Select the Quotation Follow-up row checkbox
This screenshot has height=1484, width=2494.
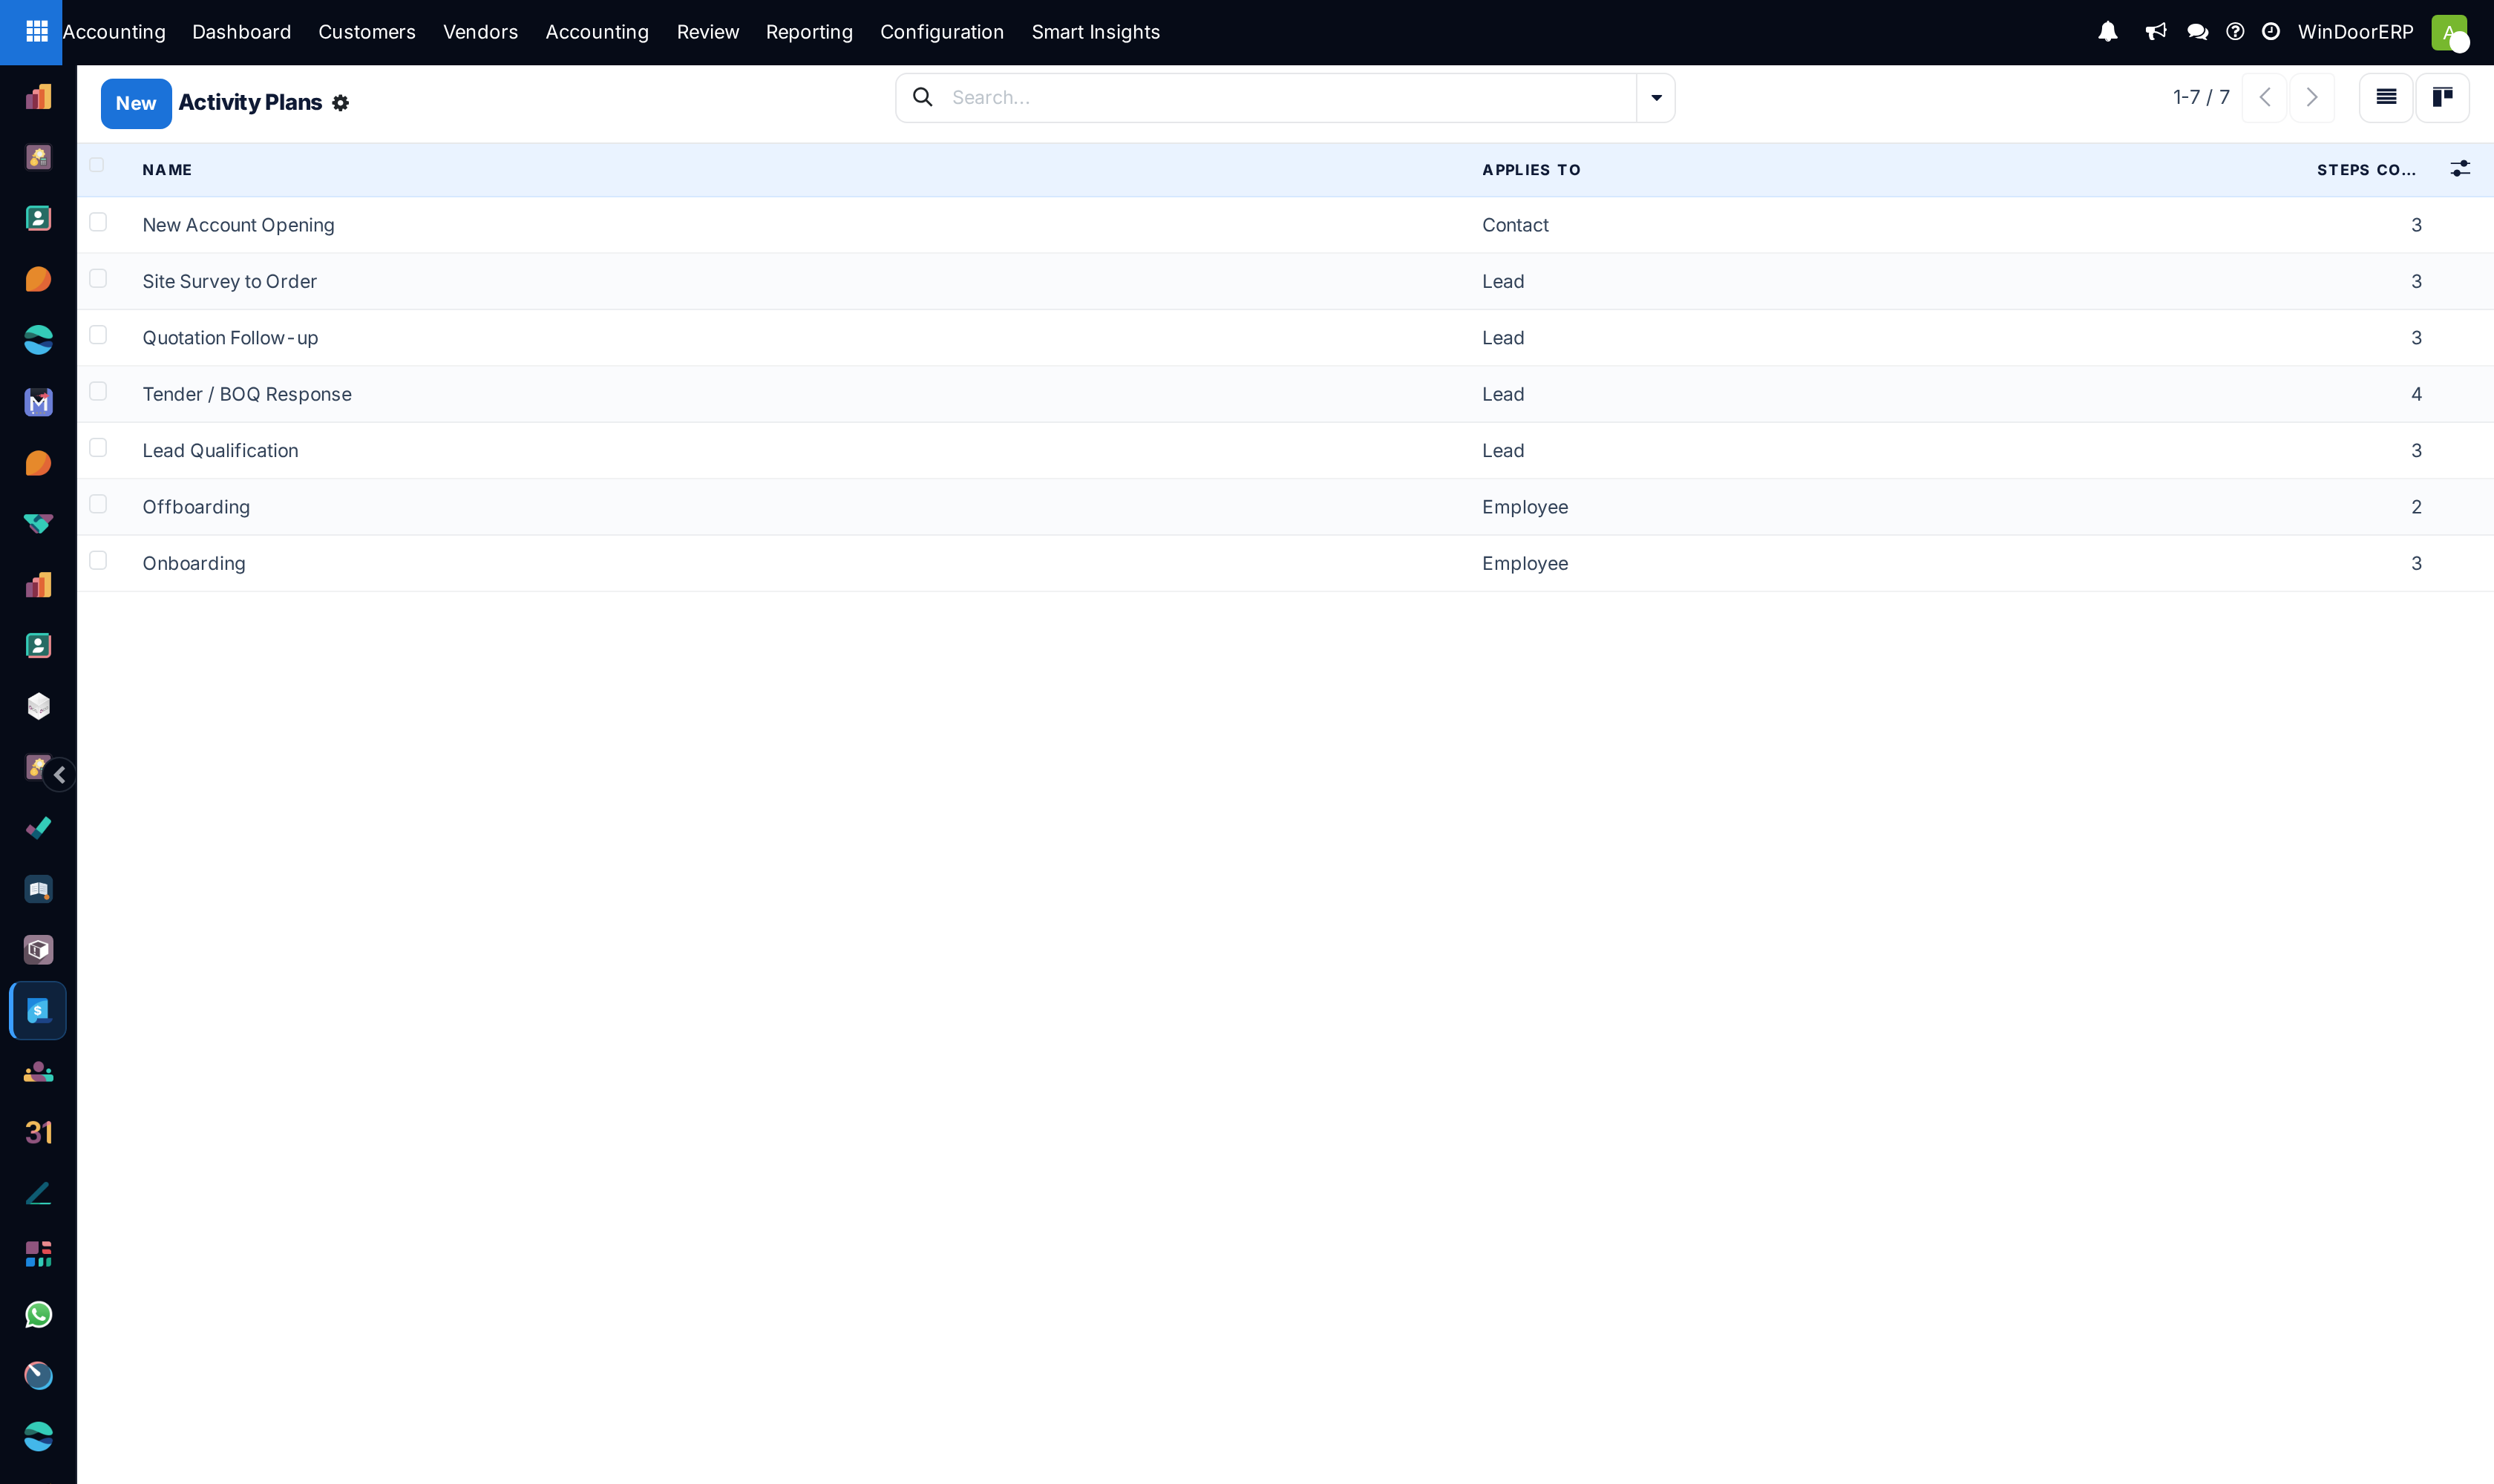click(x=98, y=335)
